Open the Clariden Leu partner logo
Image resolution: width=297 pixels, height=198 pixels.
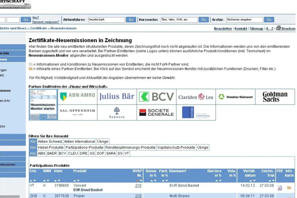196,97
